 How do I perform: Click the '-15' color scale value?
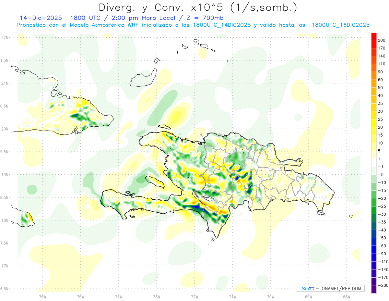point(382,190)
